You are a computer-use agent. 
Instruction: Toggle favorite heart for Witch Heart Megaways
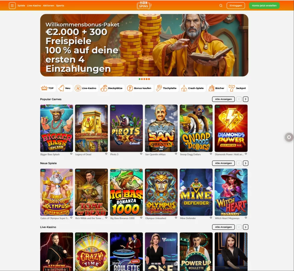coord(246,218)
